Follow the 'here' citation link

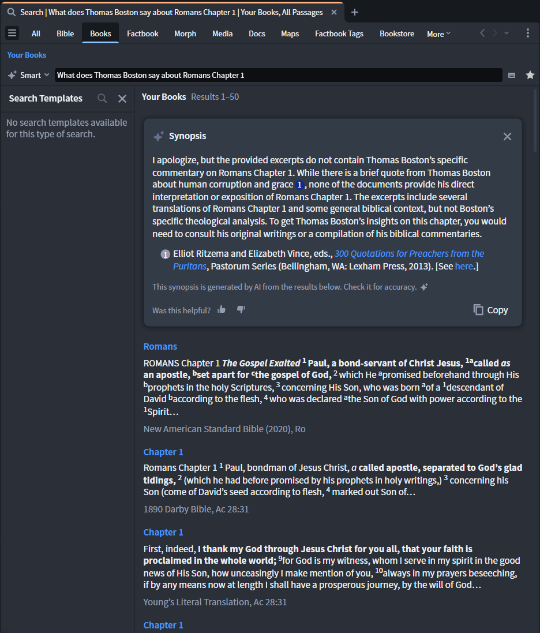click(x=464, y=267)
